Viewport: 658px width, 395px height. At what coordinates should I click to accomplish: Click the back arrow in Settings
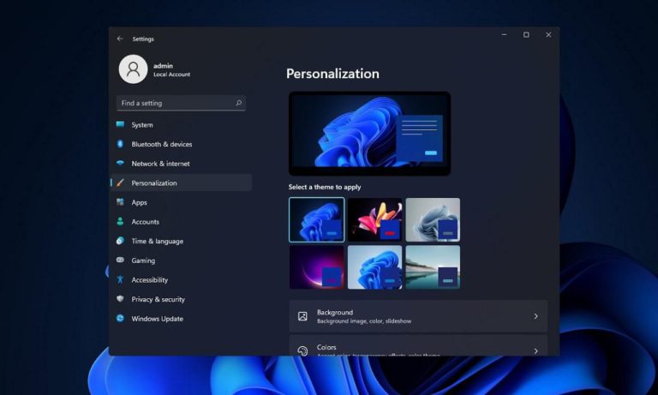[x=120, y=39]
